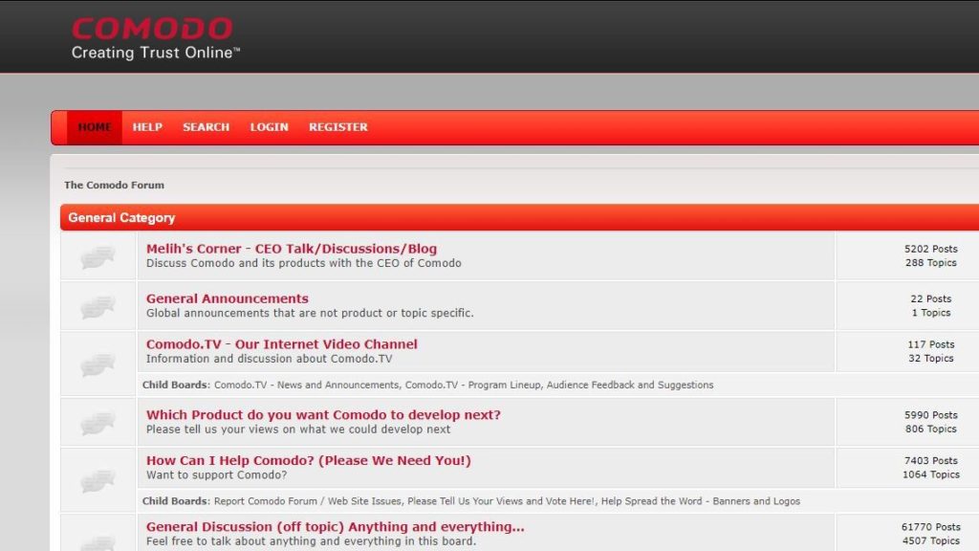Open the General Announcements board
The image size is (979, 551).
click(x=228, y=298)
